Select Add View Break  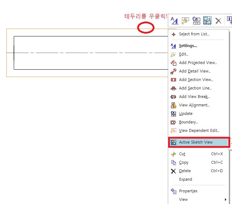[194, 97]
